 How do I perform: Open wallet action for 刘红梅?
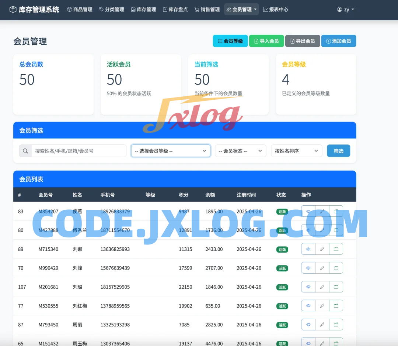(336, 306)
